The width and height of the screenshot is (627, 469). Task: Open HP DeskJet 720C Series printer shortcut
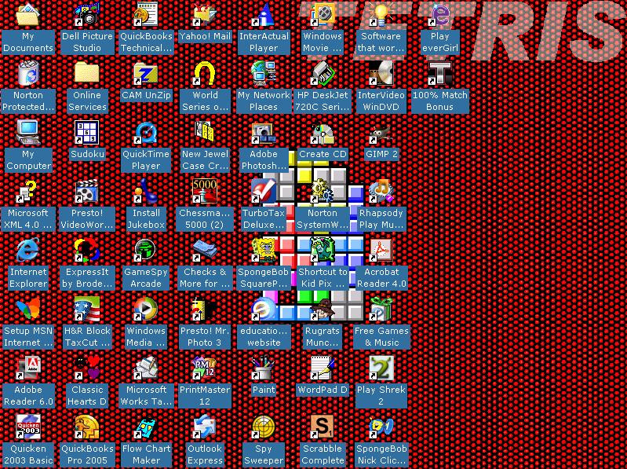pos(323,74)
